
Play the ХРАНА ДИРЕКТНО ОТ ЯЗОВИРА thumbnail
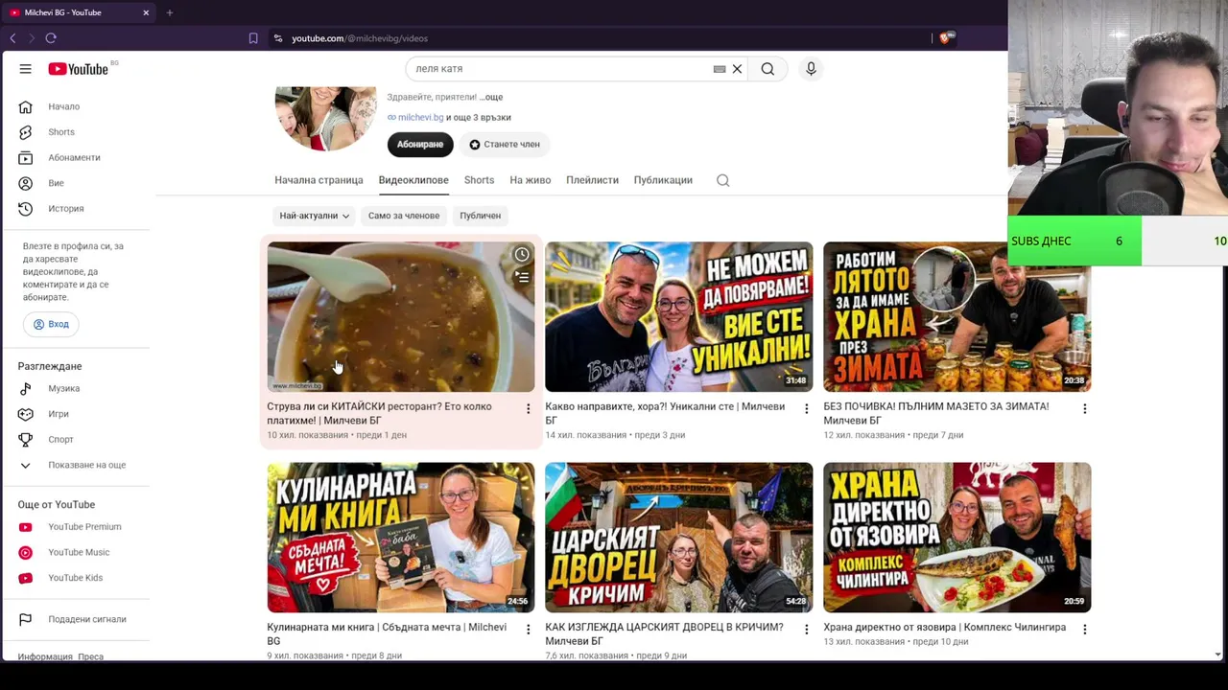click(956, 538)
